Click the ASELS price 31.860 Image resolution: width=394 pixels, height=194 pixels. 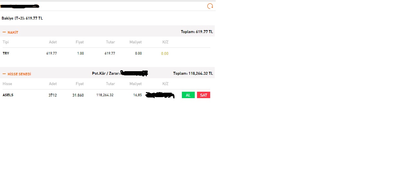(78, 95)
